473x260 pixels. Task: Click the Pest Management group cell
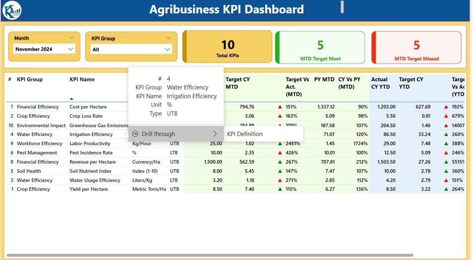click(37, 153)
